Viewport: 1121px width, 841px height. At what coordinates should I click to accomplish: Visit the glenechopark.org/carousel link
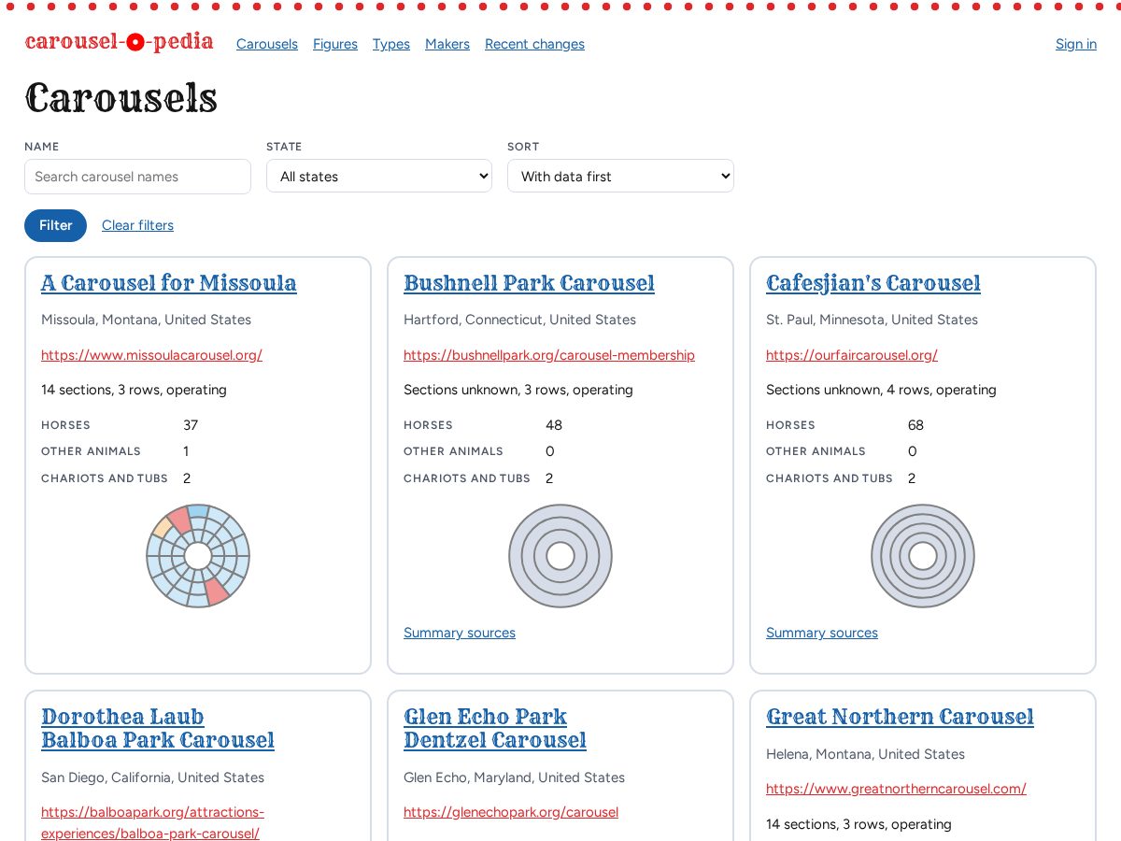(x=511, y=812)
